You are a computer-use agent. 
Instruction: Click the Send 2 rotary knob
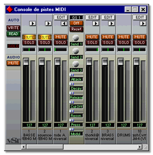76,51
